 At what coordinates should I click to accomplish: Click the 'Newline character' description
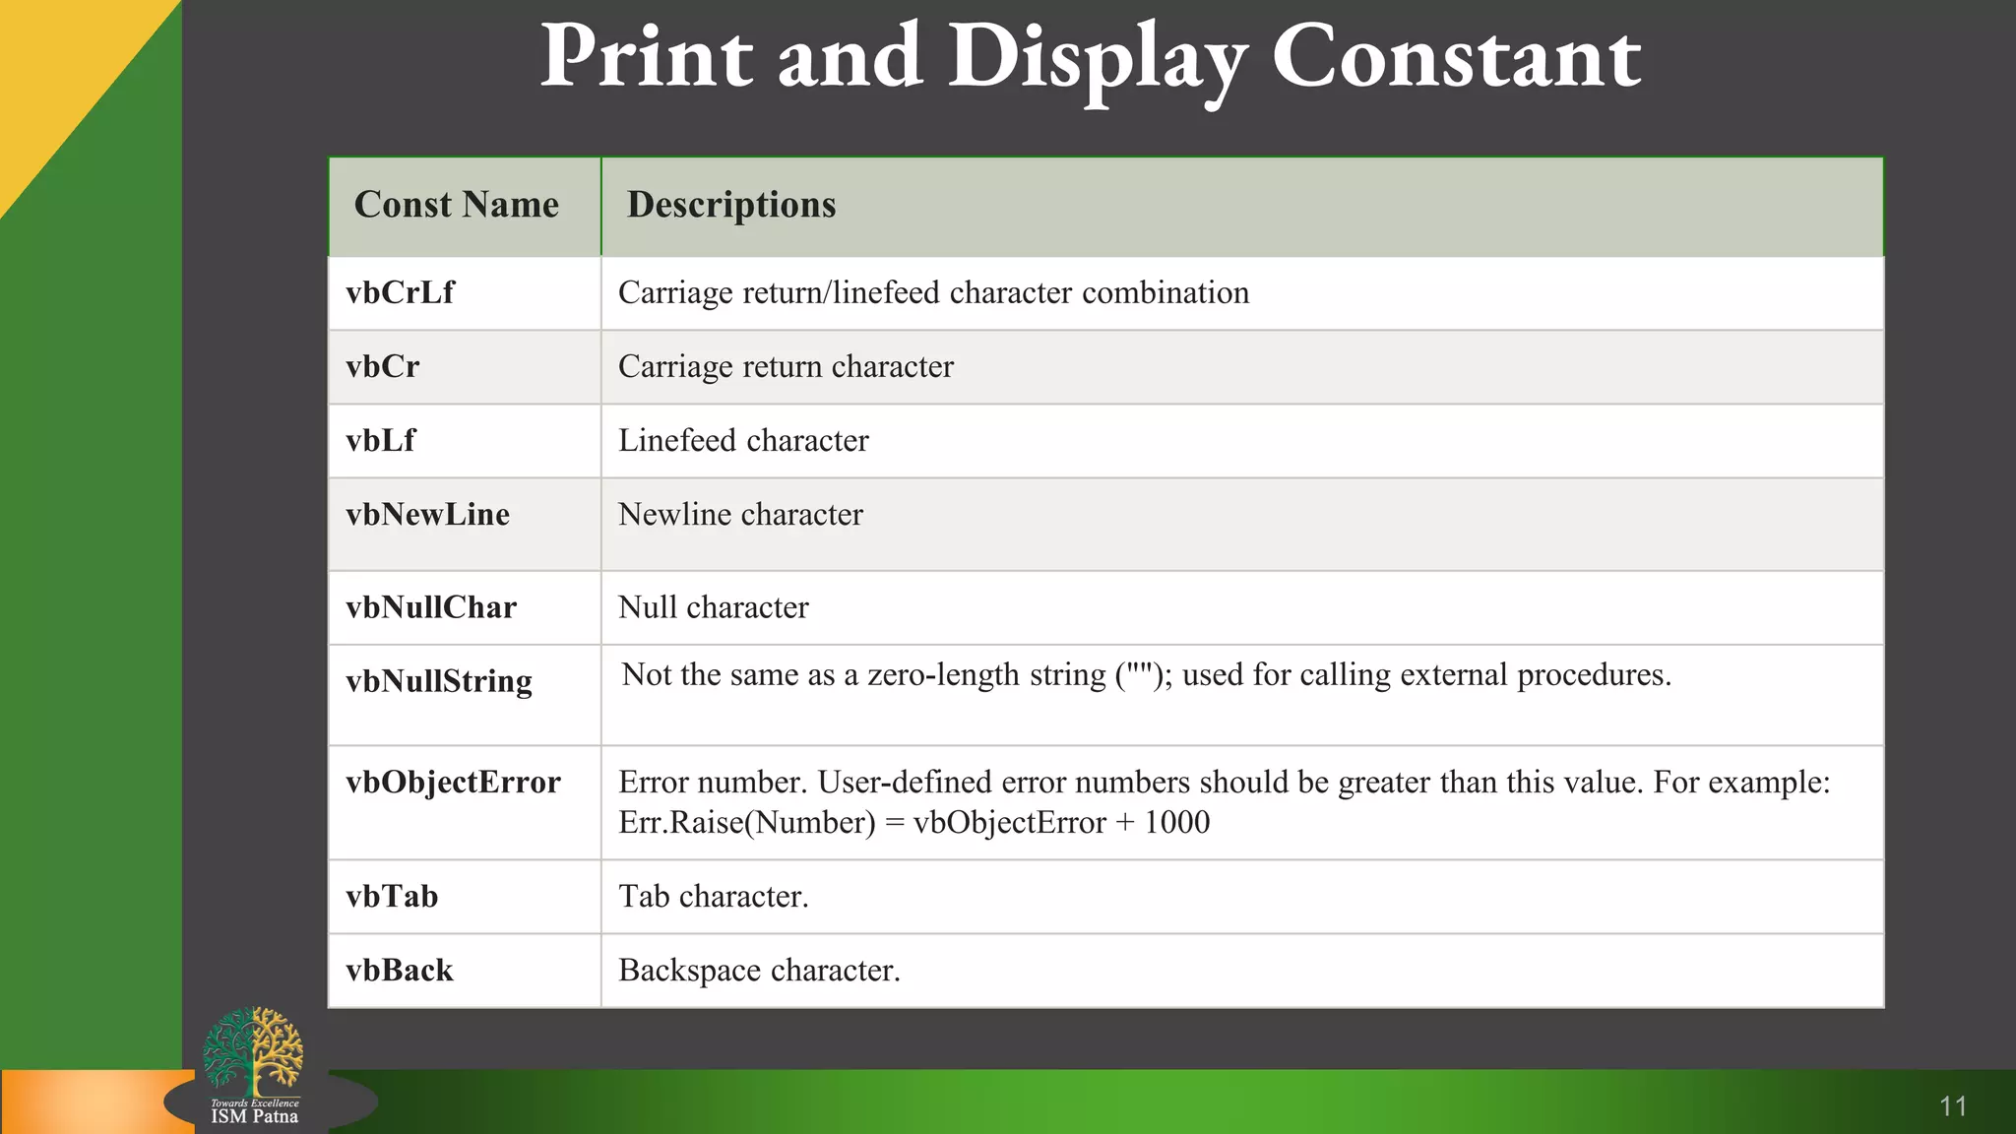click(740, 515)
